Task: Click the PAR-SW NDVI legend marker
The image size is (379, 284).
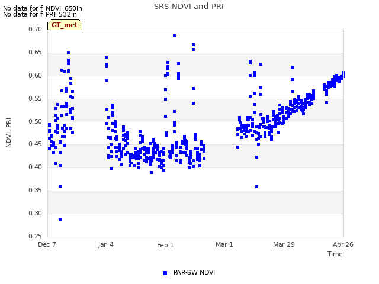Action: tap(165, 273)
